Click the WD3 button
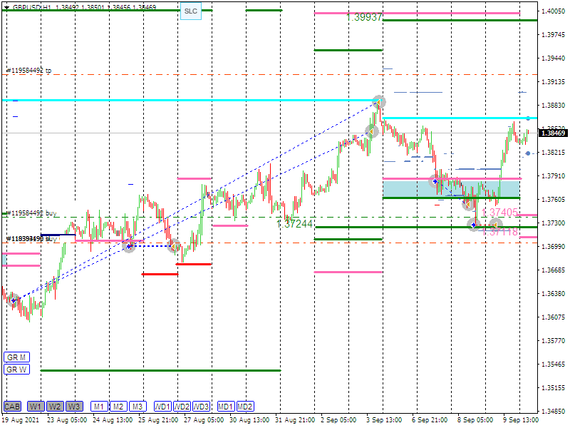This screenshot has height=428, width=570. coord(202,407)
